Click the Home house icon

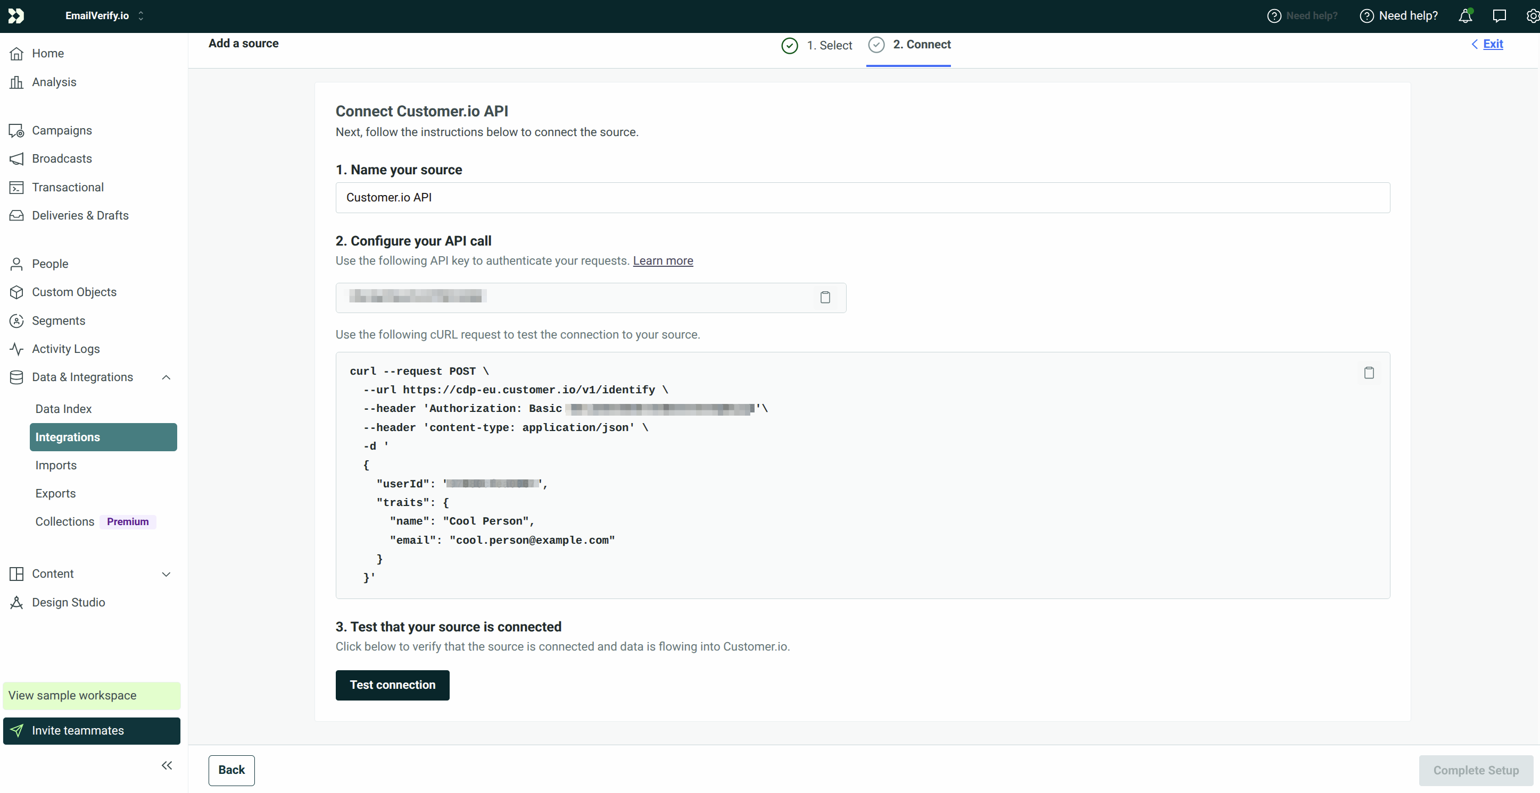(16, 54)
